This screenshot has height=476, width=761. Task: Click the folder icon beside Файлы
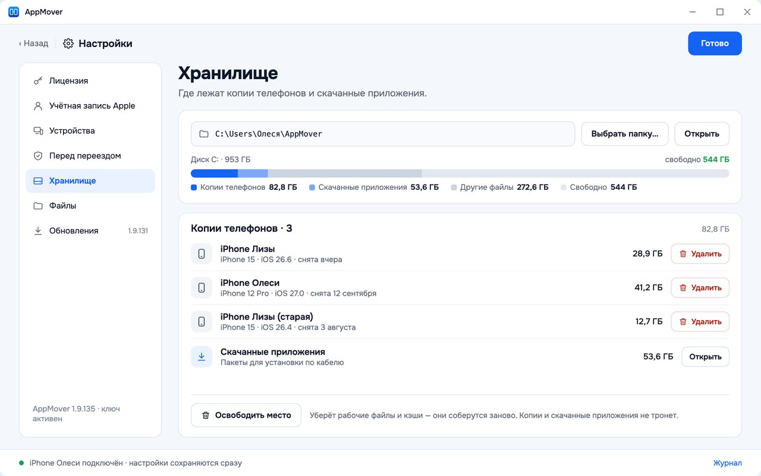(38, 206)
